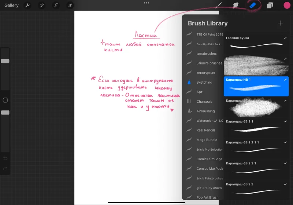Select the Paint brush tool
This screenshot has width=293, height=205.
(x=218, y=5)
